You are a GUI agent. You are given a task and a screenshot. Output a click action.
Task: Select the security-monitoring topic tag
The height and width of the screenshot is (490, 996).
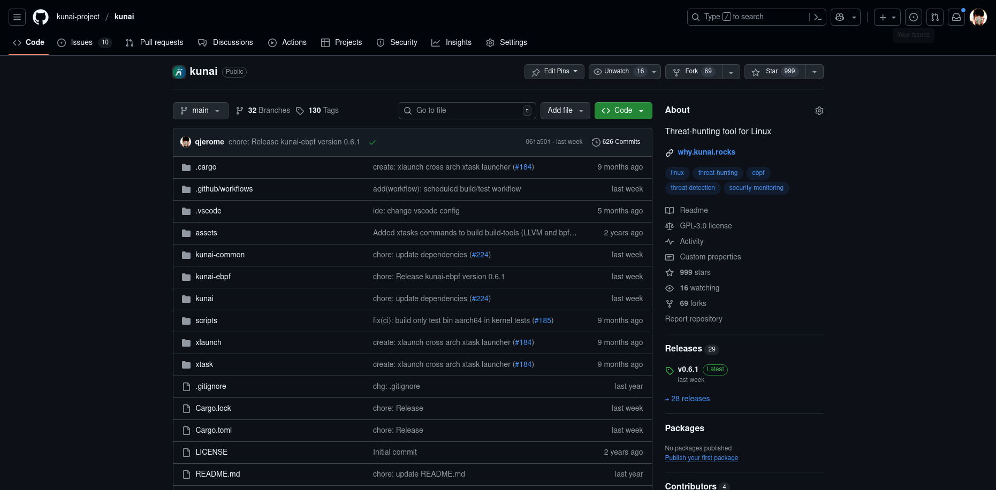756,188
